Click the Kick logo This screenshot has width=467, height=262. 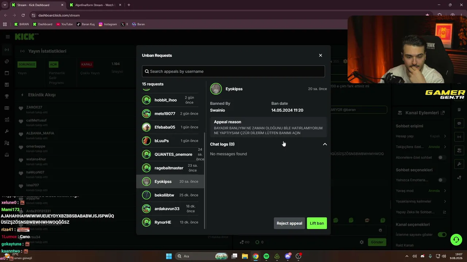[x=26, y=36]
